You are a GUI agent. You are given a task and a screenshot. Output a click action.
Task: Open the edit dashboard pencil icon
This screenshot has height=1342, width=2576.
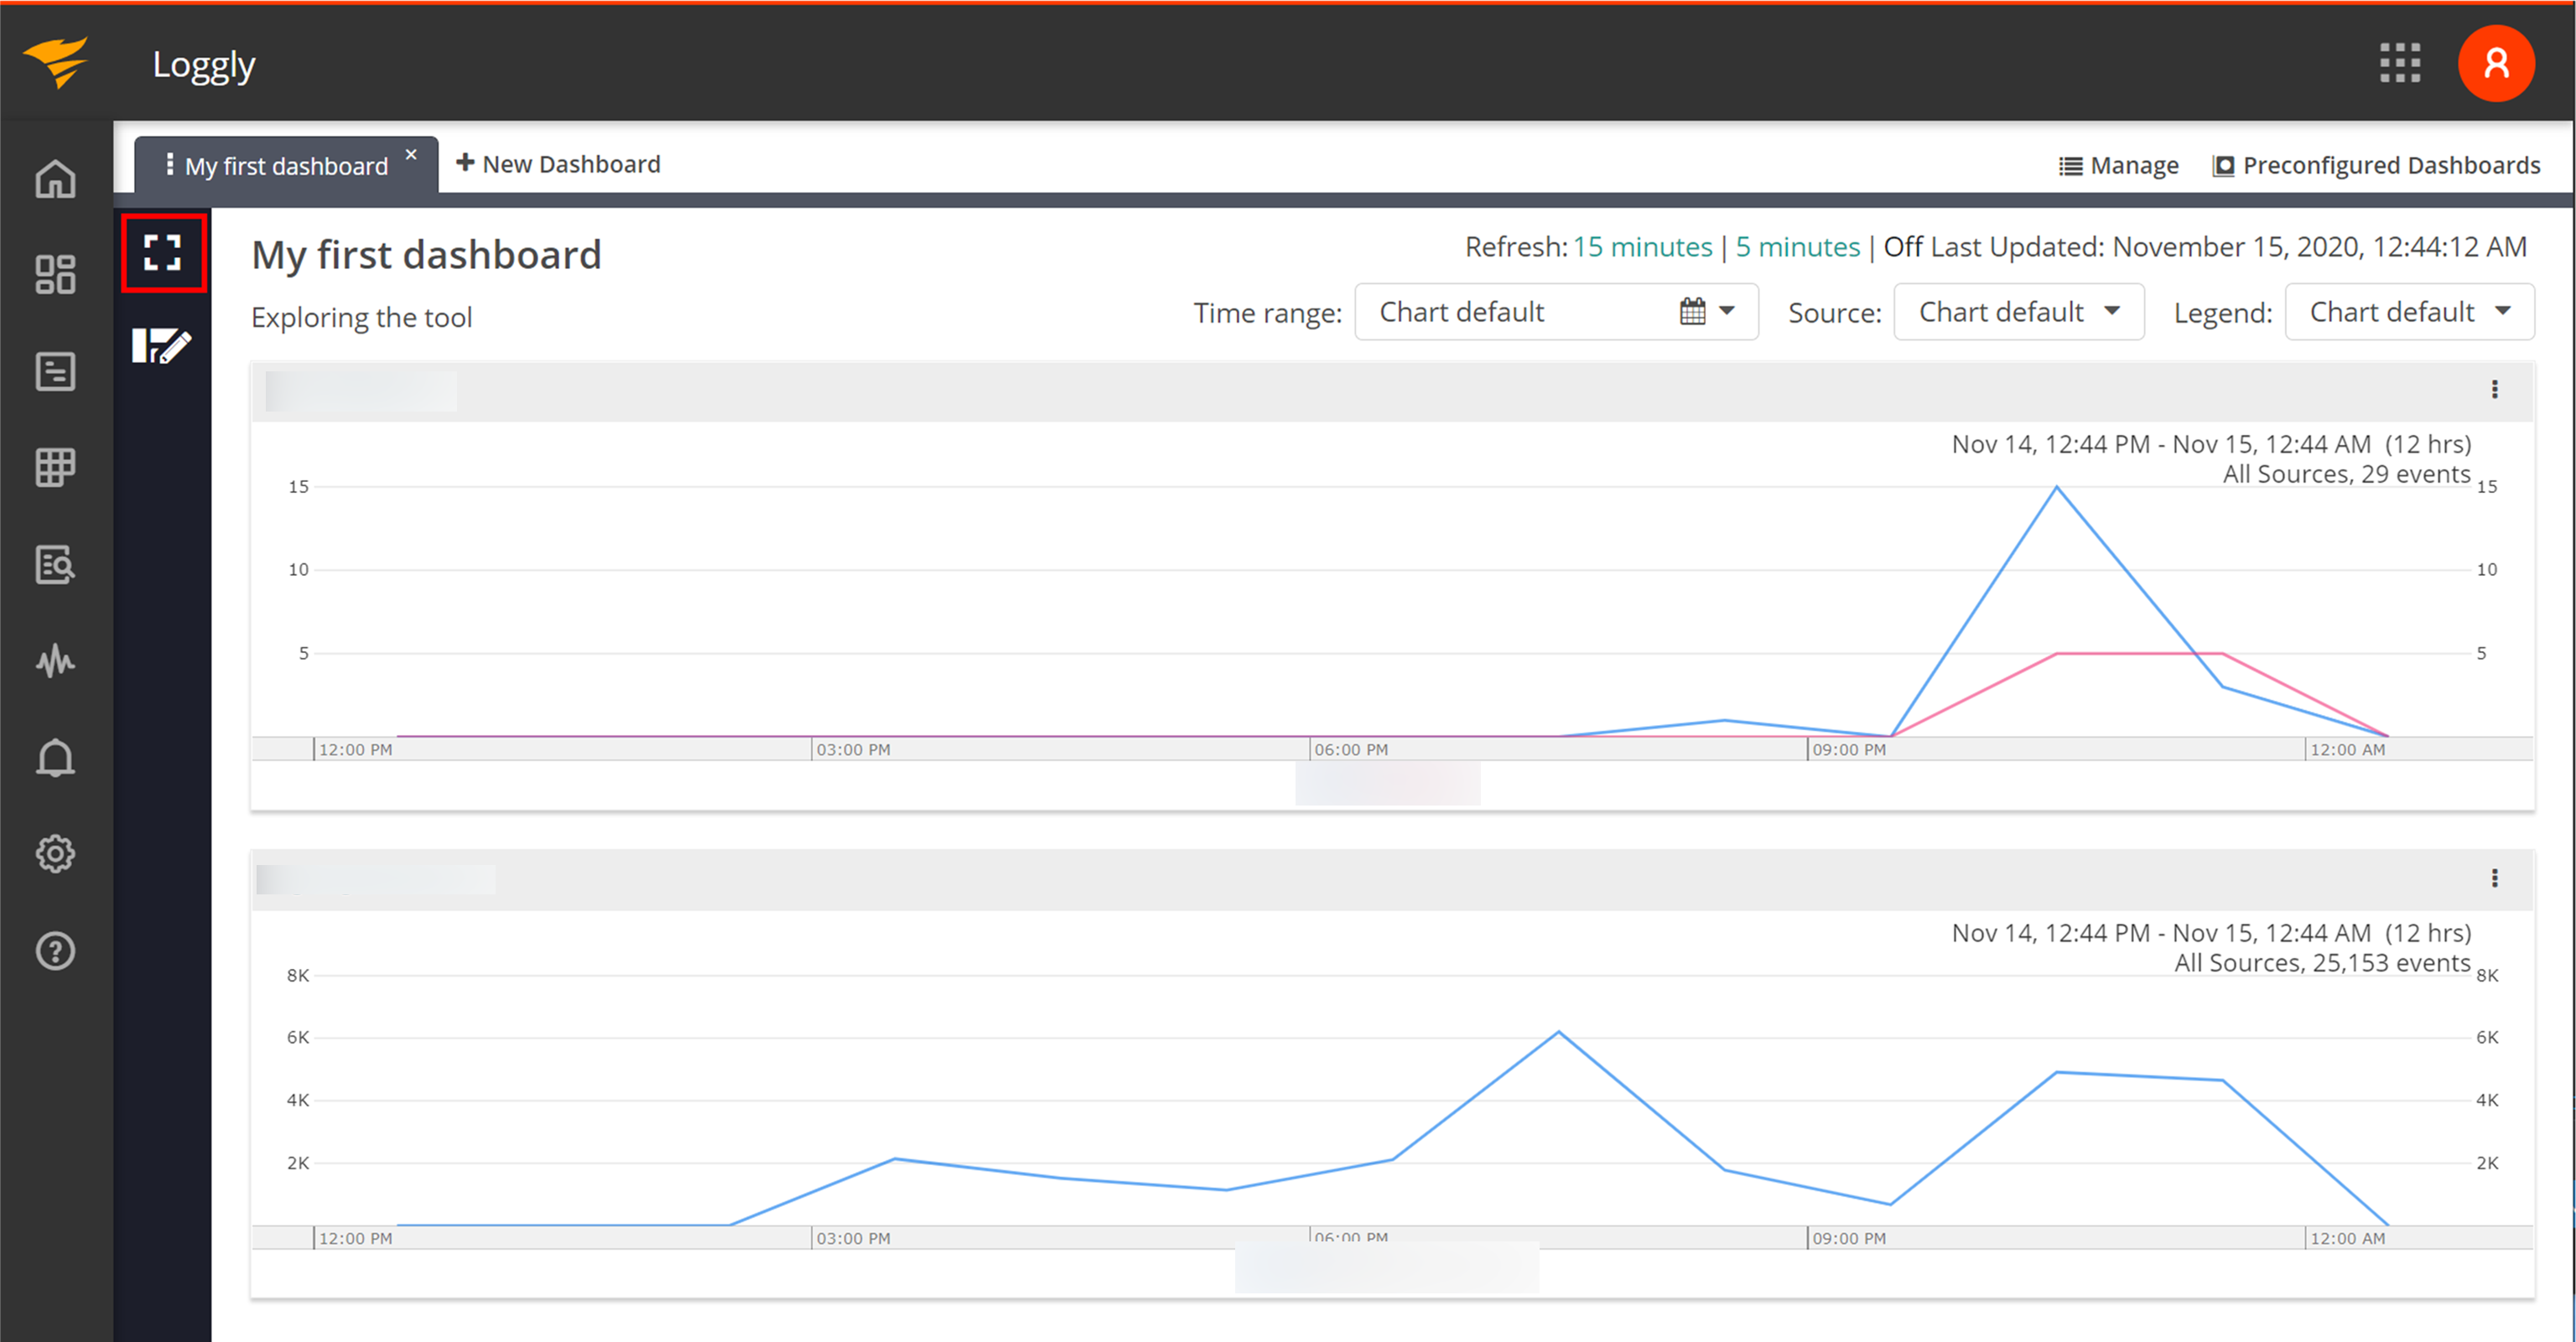tap(161, 345)
